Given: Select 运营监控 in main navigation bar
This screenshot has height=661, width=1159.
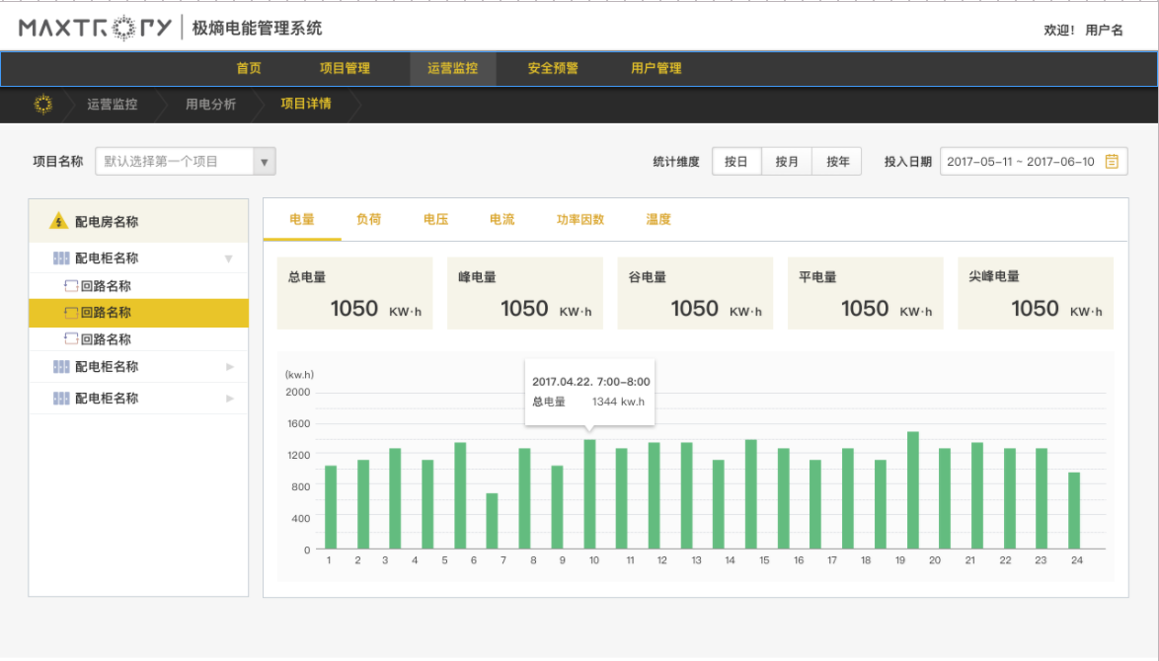Looking at the screenshot, I should tap(453, 69).
